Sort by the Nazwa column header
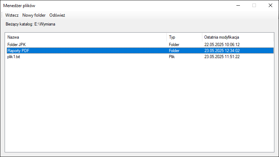This screenshot has height=157, width=279. coord(87,37)
